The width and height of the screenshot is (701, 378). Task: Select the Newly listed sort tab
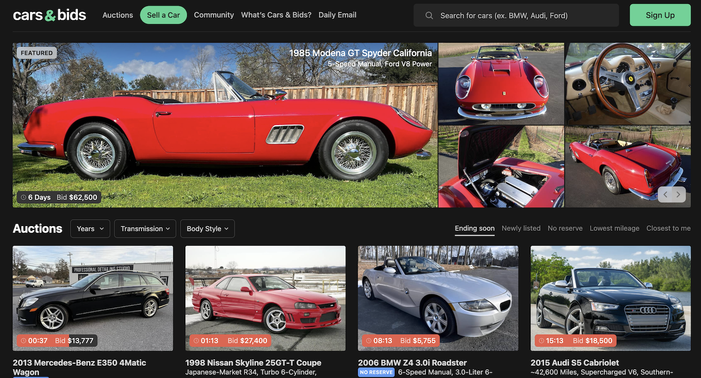pos(521,228)
